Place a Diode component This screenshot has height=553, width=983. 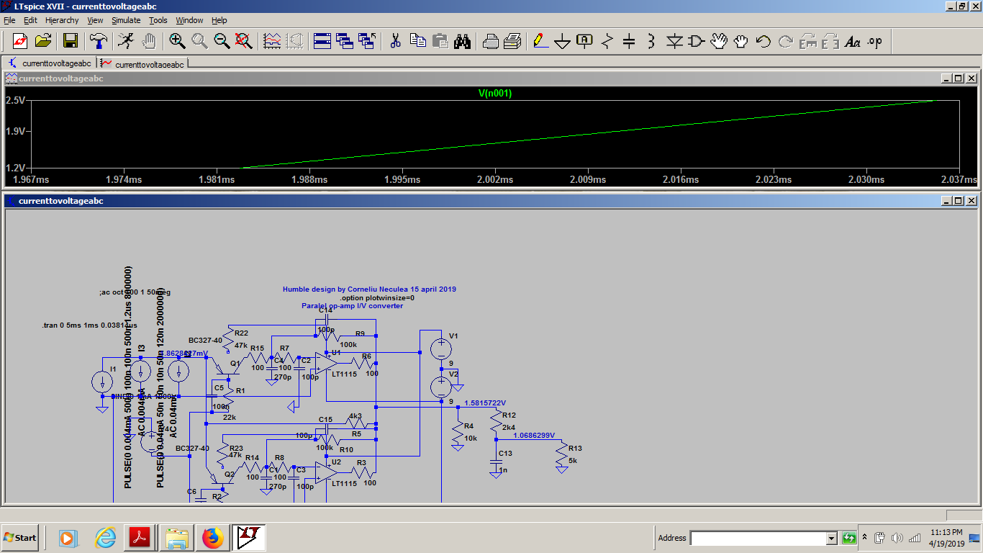click(674, 41)
